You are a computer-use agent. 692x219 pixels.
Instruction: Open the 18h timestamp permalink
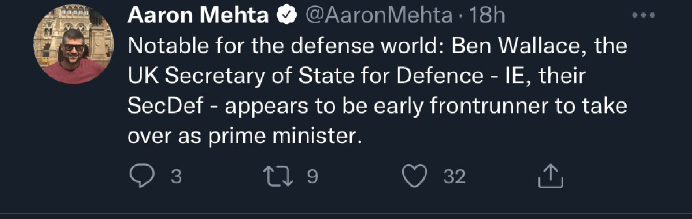[x=487, y=15]
